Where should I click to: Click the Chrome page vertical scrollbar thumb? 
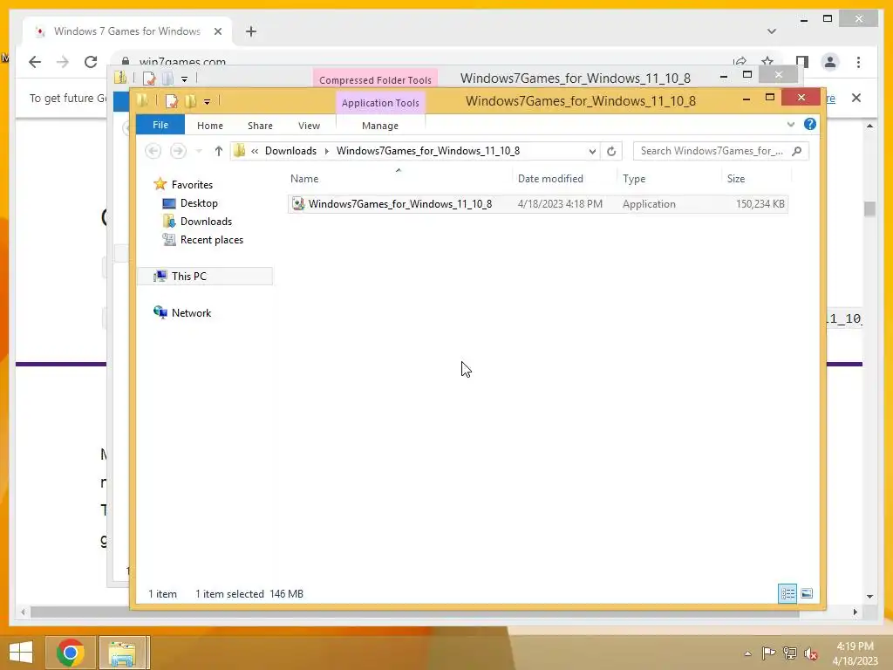(869, 209)
